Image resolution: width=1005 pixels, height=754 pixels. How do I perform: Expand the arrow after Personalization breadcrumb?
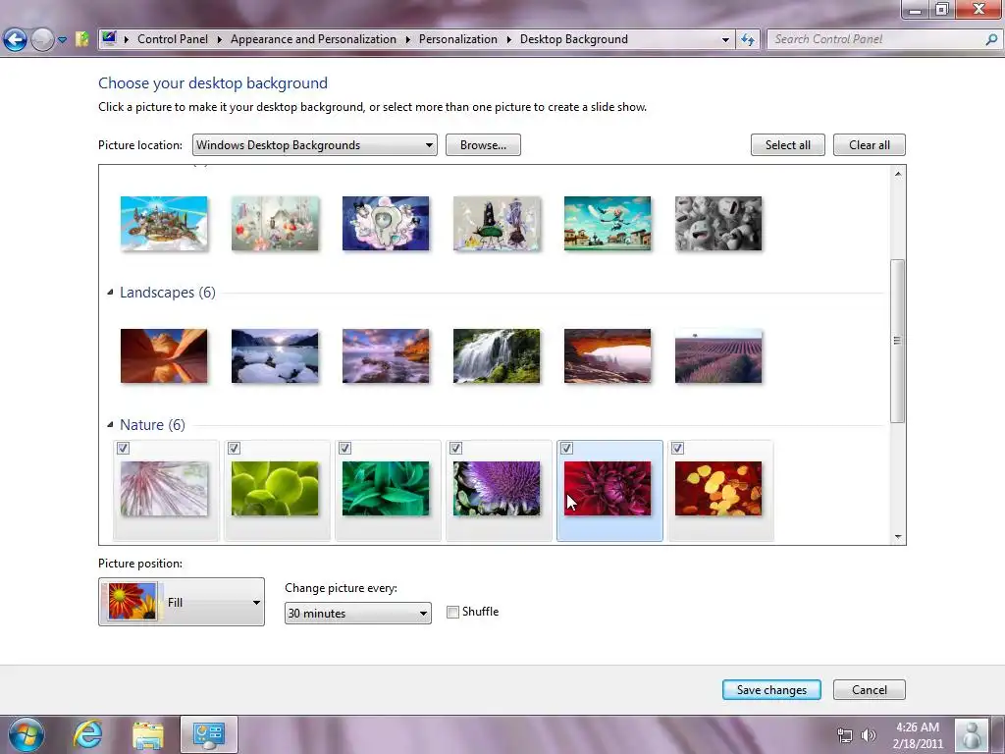coord(509,39)
